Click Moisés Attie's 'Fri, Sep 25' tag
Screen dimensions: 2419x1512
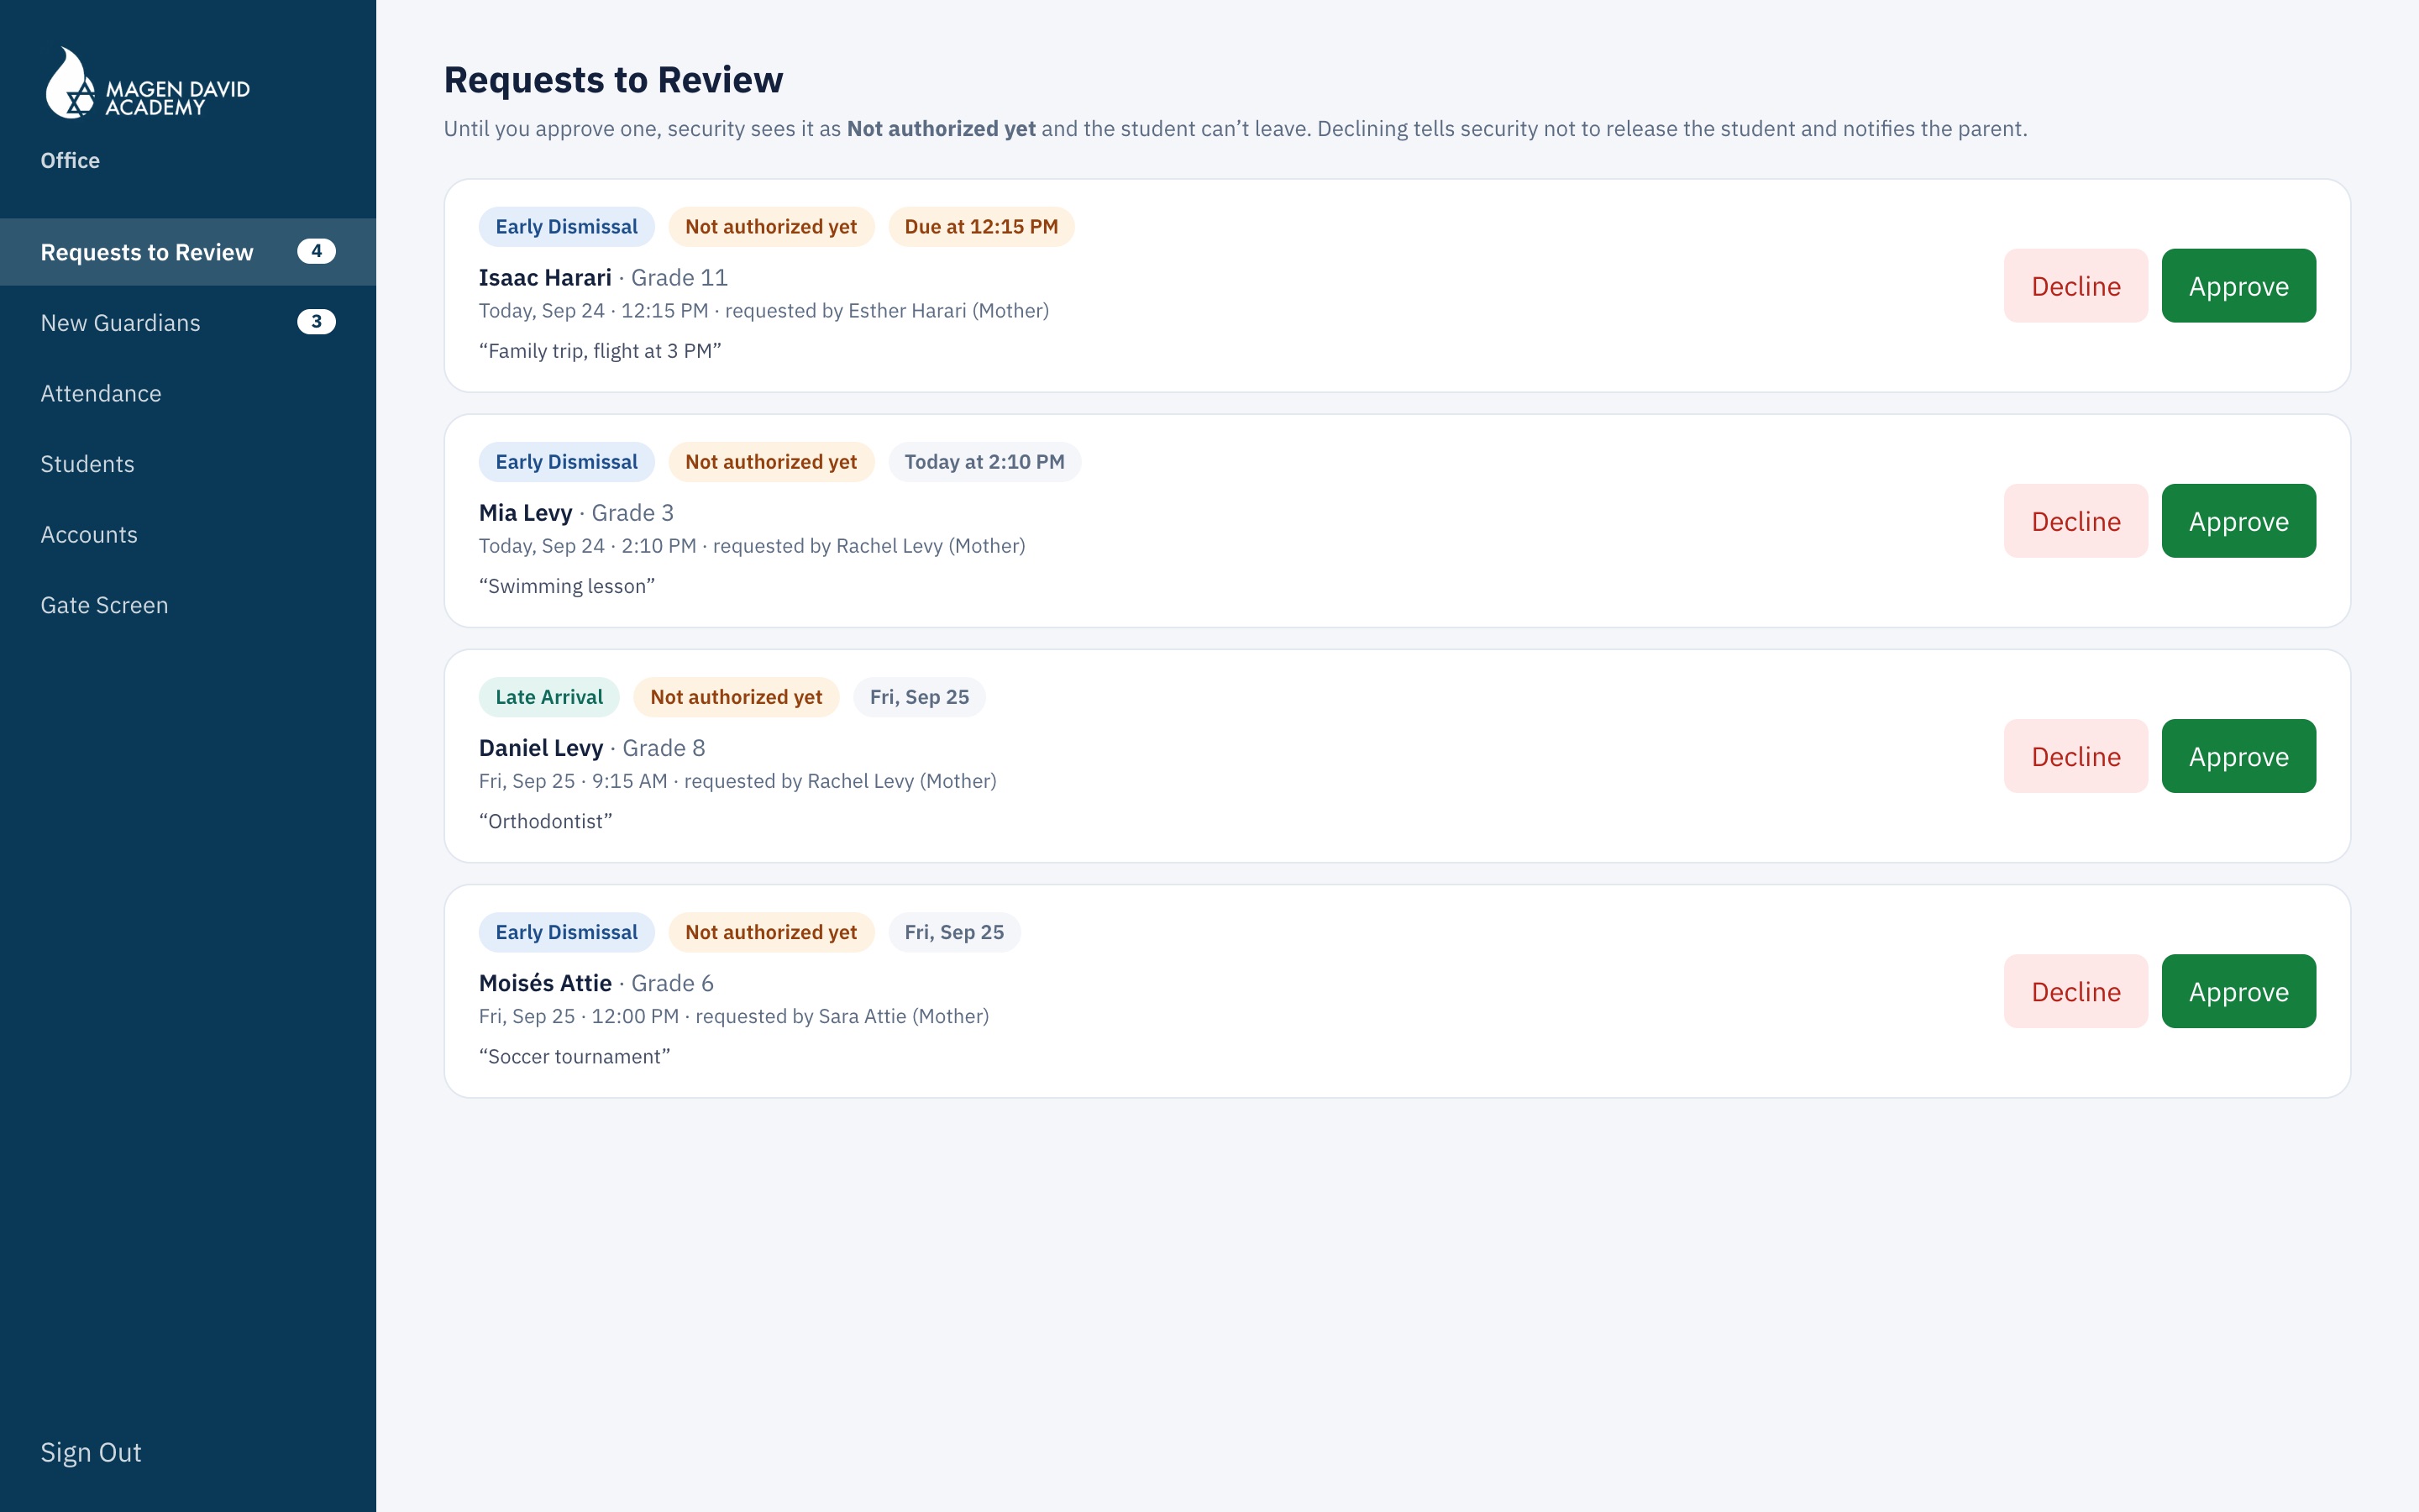[x=953, y=932]
